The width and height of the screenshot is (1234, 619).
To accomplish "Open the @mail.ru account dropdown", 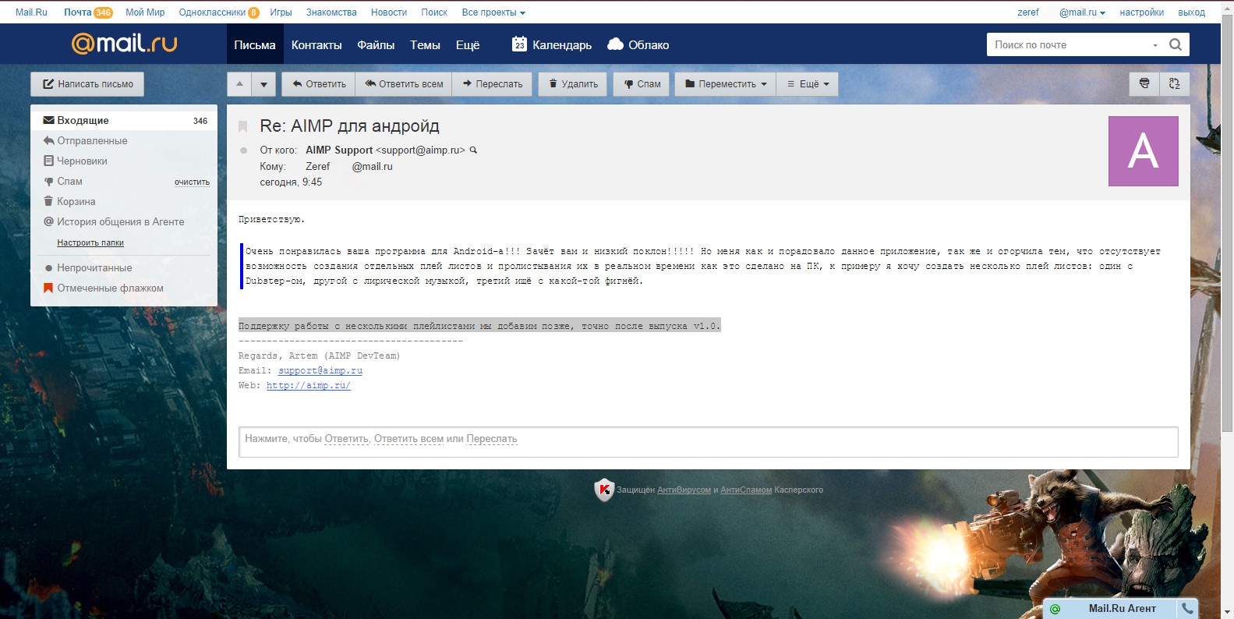I will [x=1082, y=12].
